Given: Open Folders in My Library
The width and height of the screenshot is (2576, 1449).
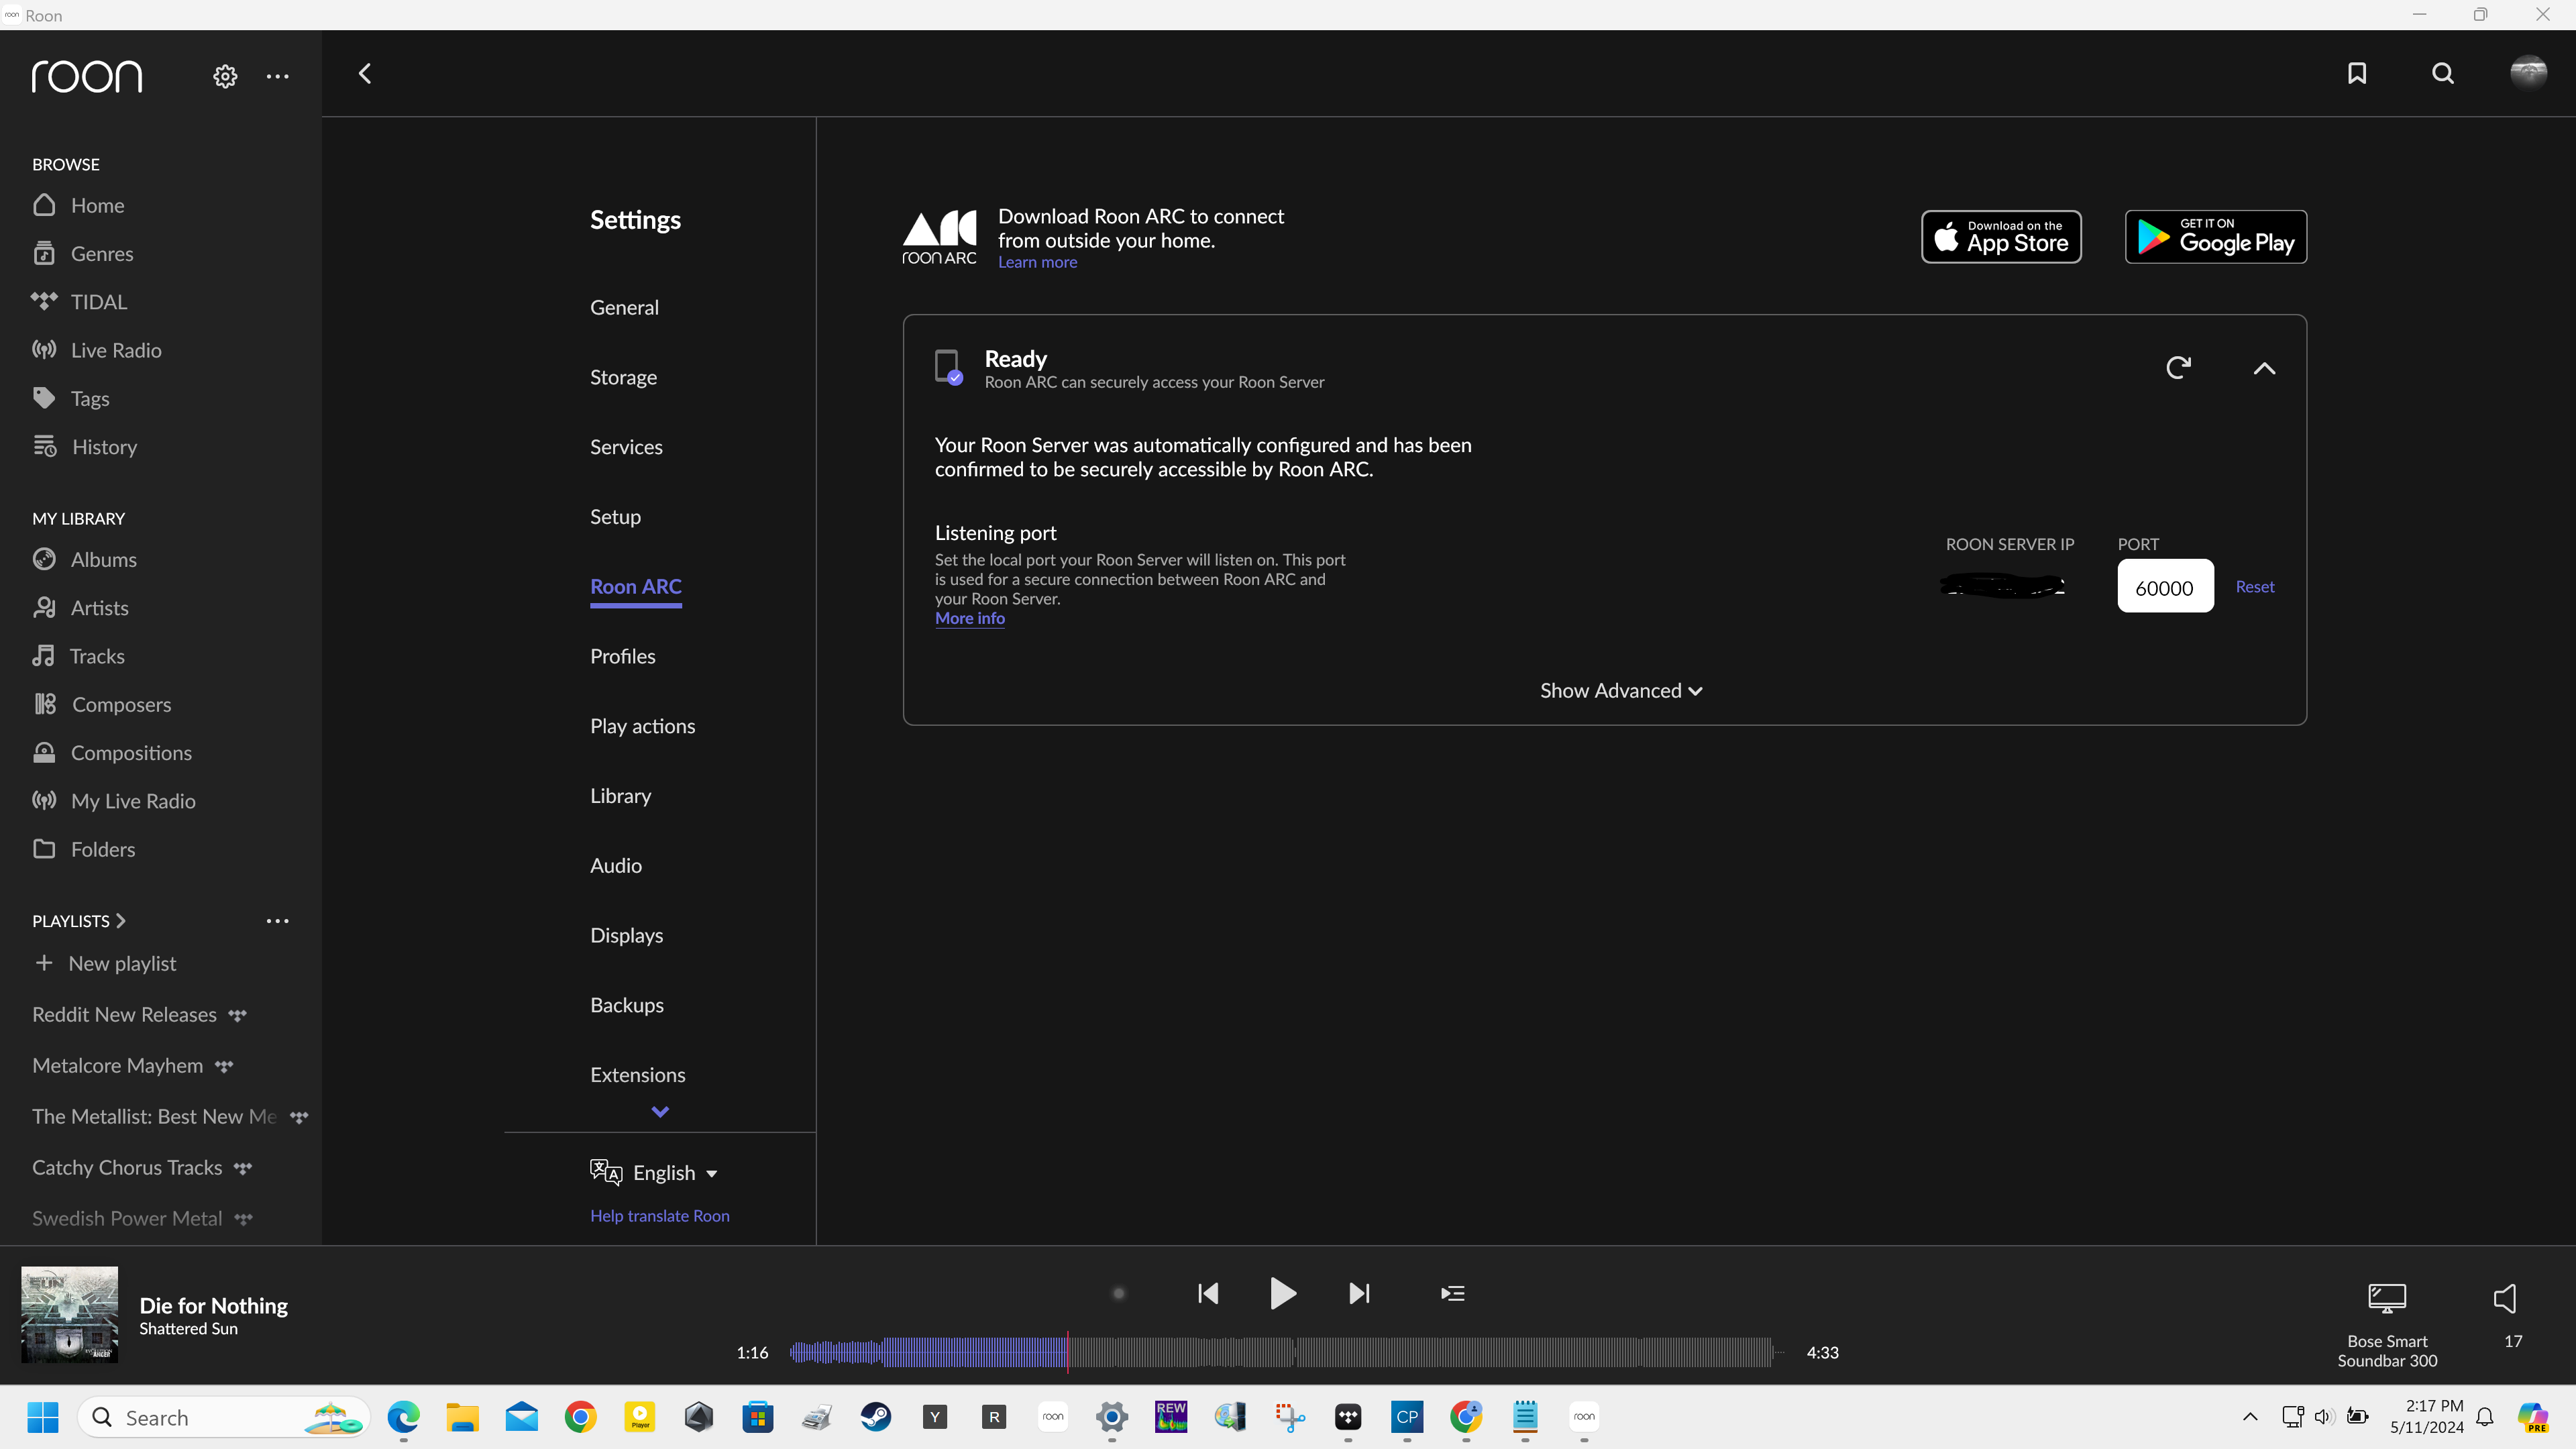Looking at the screenshot, I should [83, 849].
